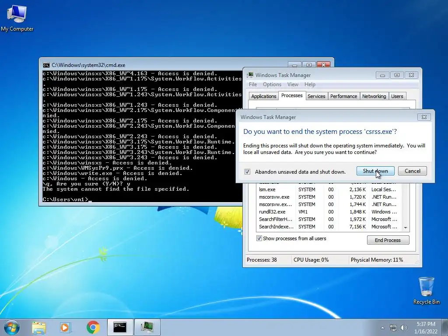The height and width of the screenshot is (336, 448).
Task: Click the Task Manager title bar icon
Action: click(x=250, y=75)
